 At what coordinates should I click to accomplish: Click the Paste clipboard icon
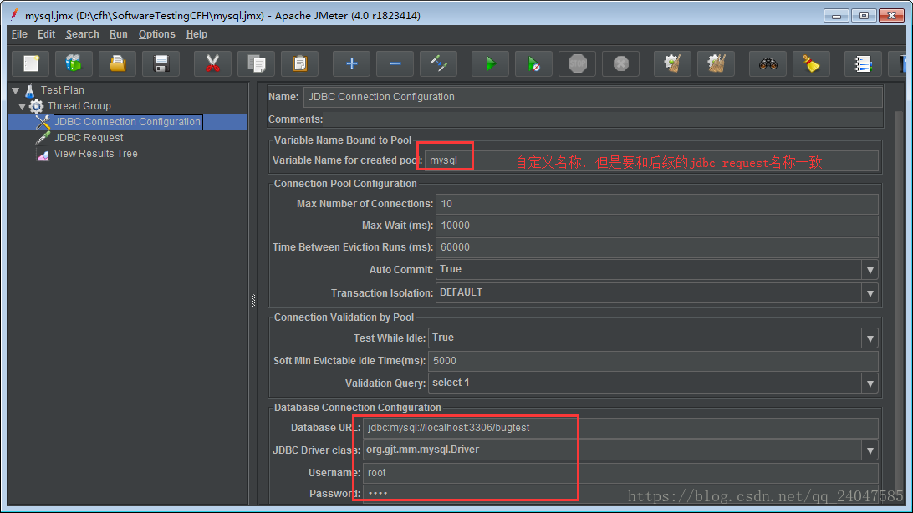click(300, 63)
